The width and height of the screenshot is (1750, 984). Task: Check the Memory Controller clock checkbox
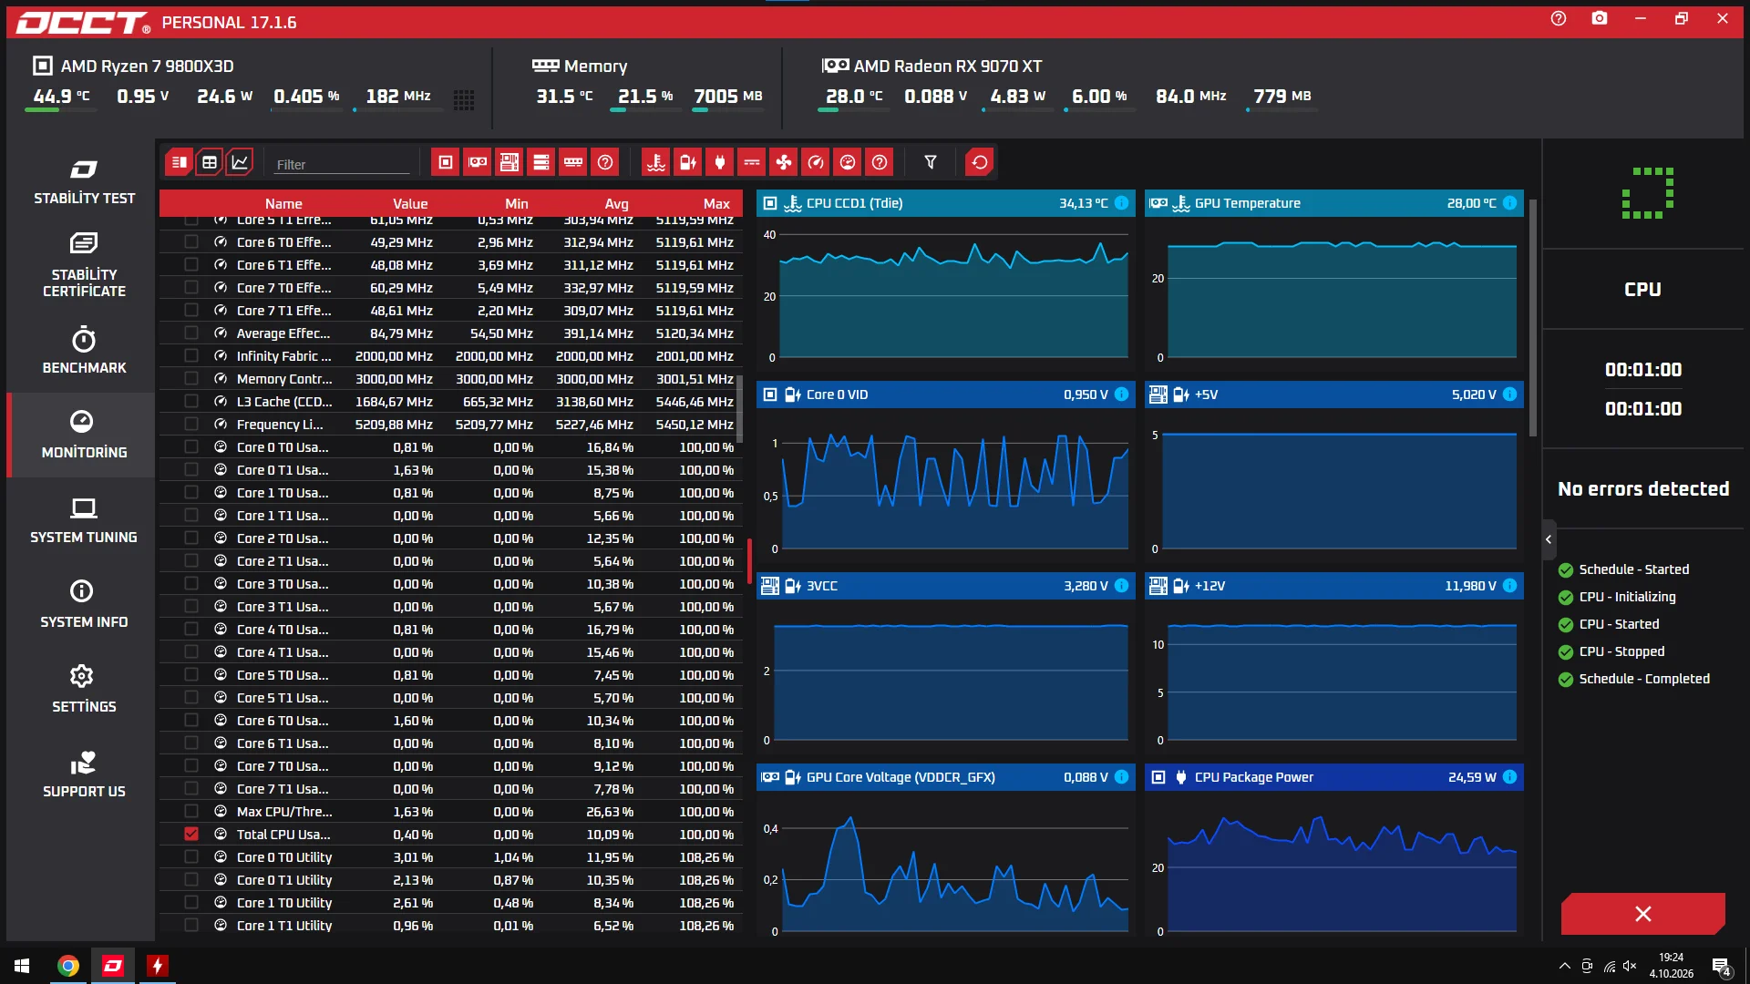191,378
